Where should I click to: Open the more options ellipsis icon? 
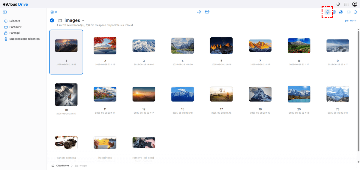point(355,12)
